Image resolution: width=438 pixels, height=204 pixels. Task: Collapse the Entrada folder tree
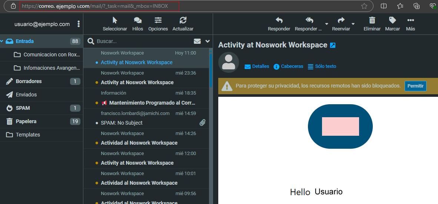click(x=2, y=41)
